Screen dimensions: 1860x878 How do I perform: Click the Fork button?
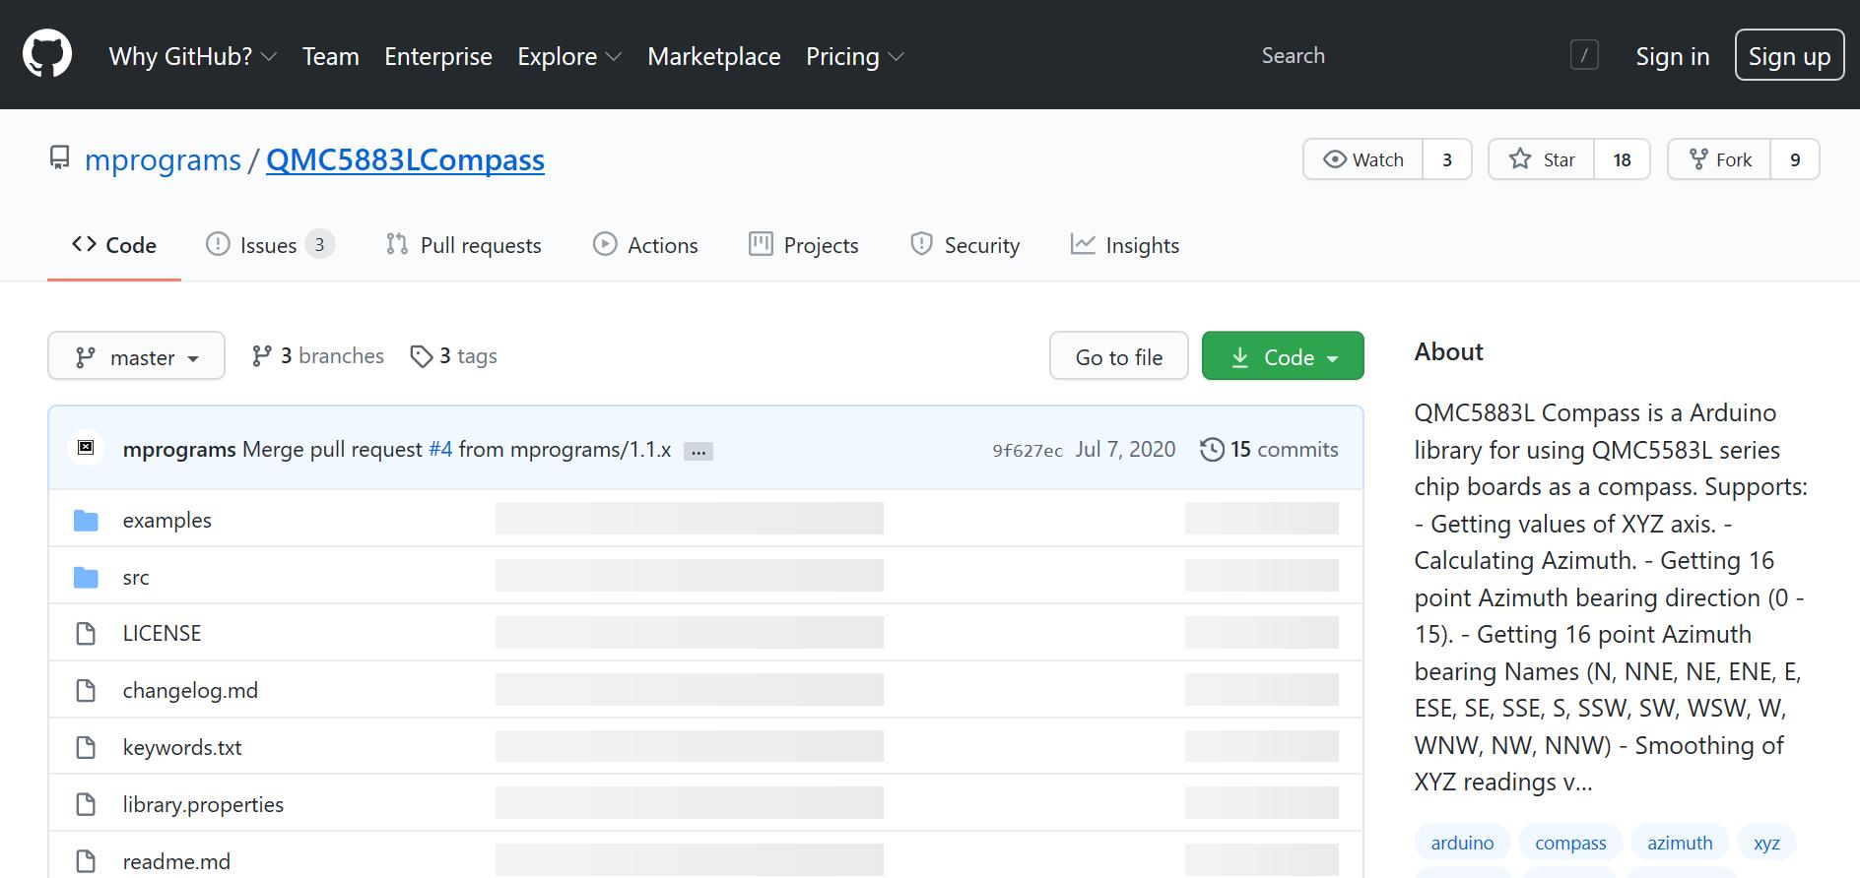point(1719,159)
